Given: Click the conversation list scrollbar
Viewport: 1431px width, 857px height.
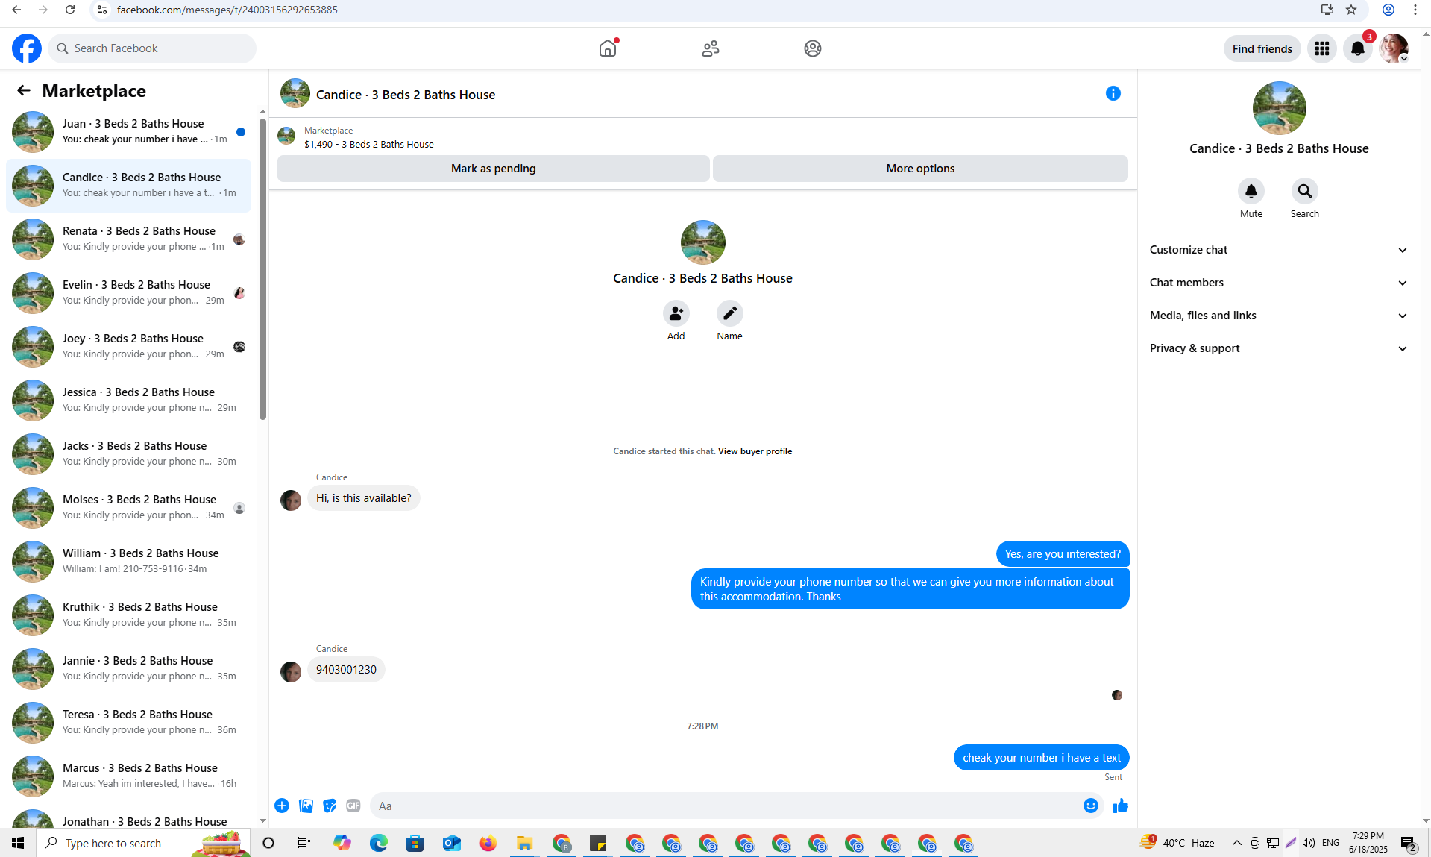Looking at the screenshot, I should [x=262, y=269].
